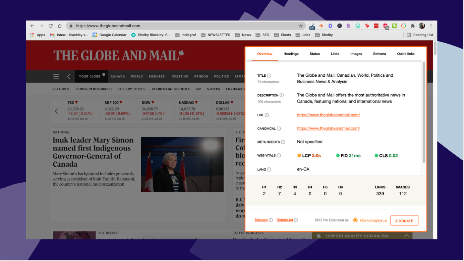This screenshot has height=261, width=464.
Task: Expand the Support Quality Journalism banner chevron
Action: tap(406, 236)
